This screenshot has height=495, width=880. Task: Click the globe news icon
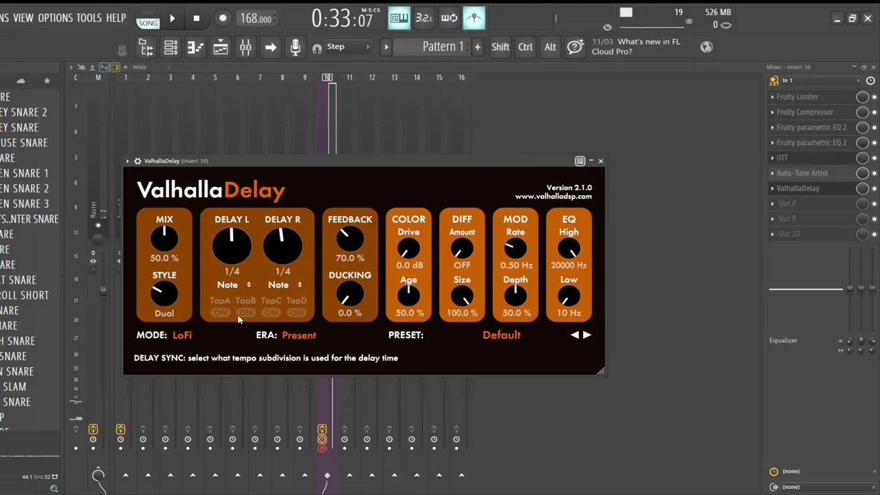706,47
